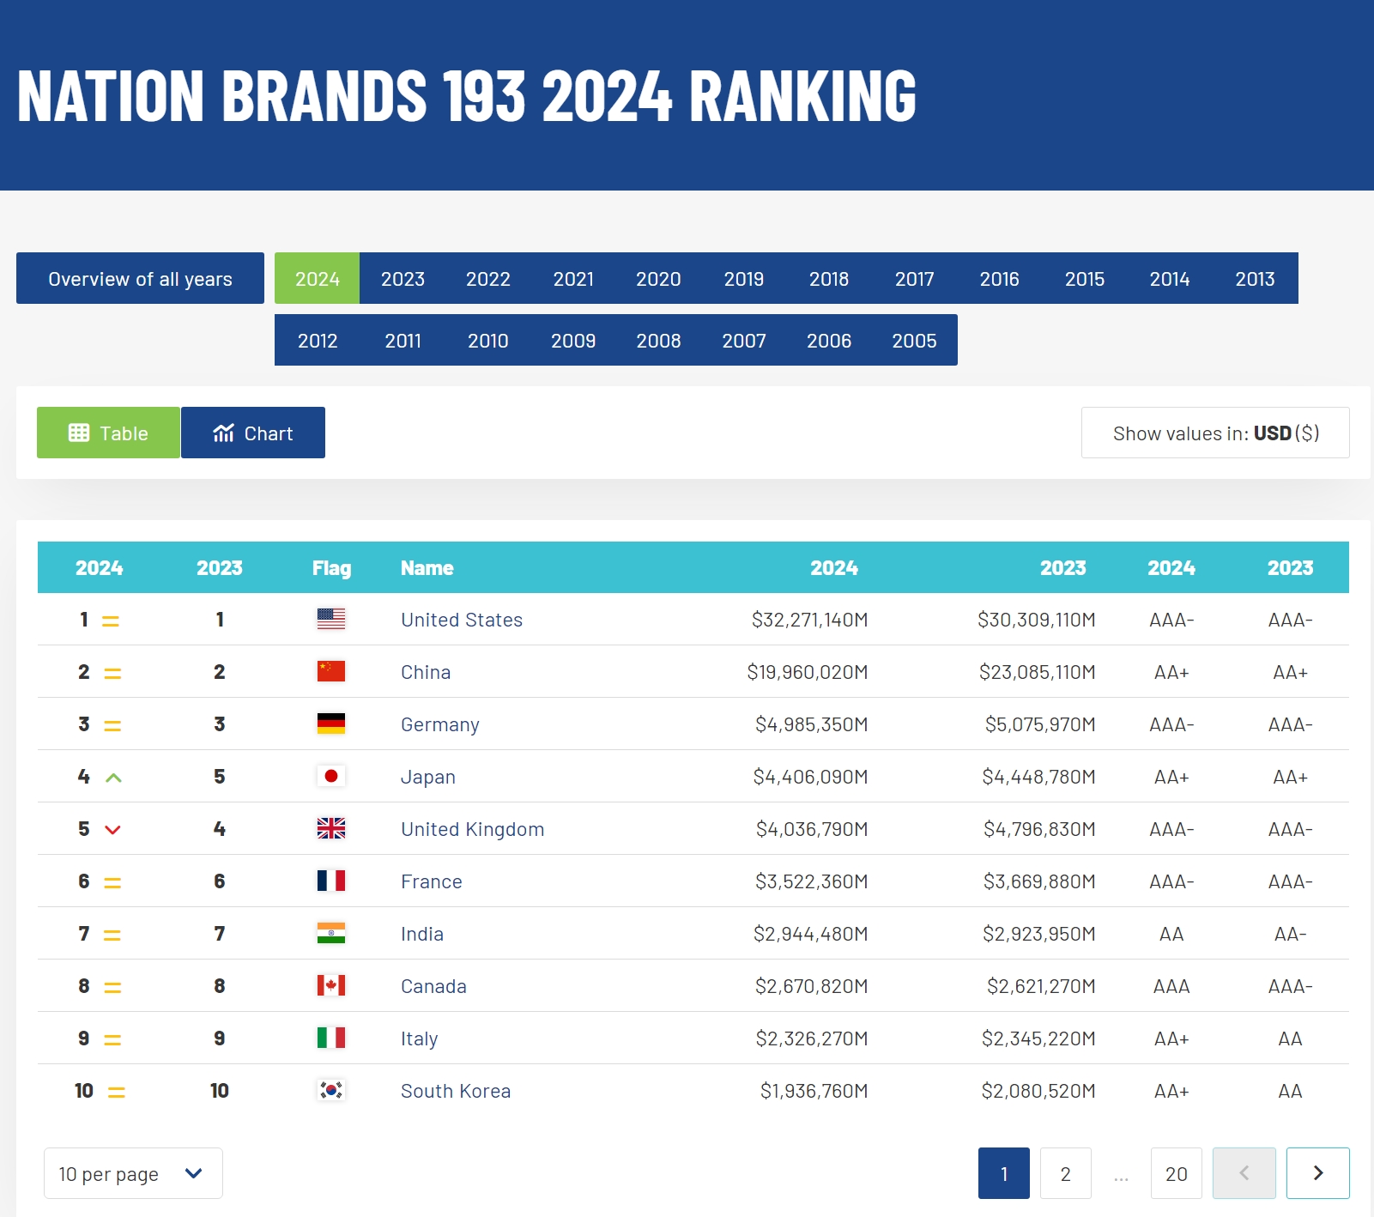Click the Japan flag icon
Viewport: 1374px width, 1217px height.
(330, 776)
